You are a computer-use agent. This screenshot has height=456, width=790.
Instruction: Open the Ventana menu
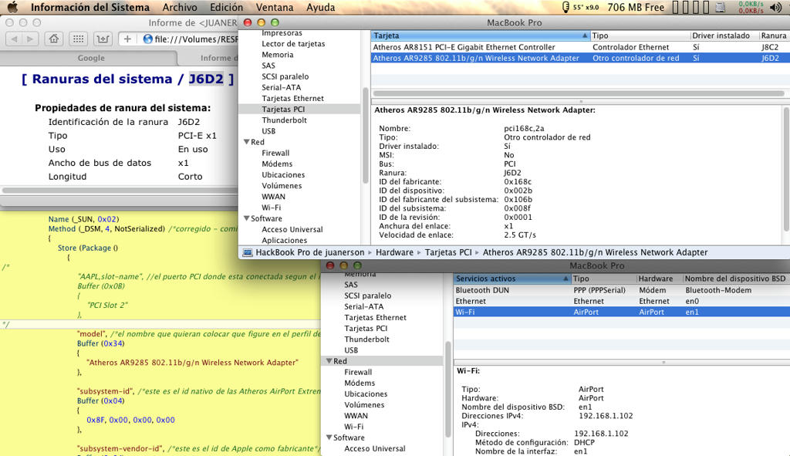pyautogui.click(x=274, y=8)
